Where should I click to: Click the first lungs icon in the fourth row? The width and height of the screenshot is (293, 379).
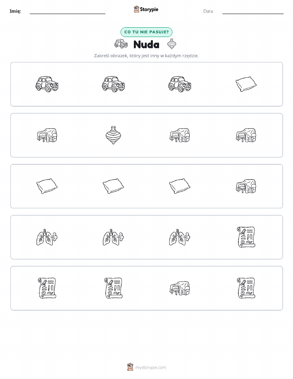47,237
